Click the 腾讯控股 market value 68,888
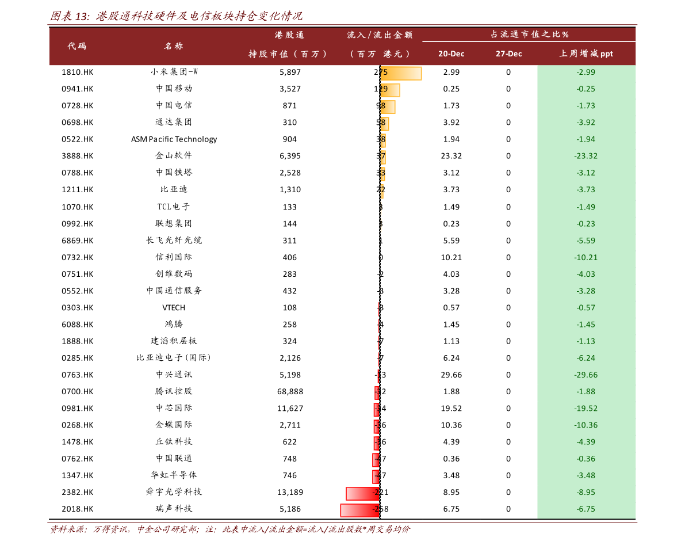The width and height of the screenshot is (685, 545). pos(290,391)
